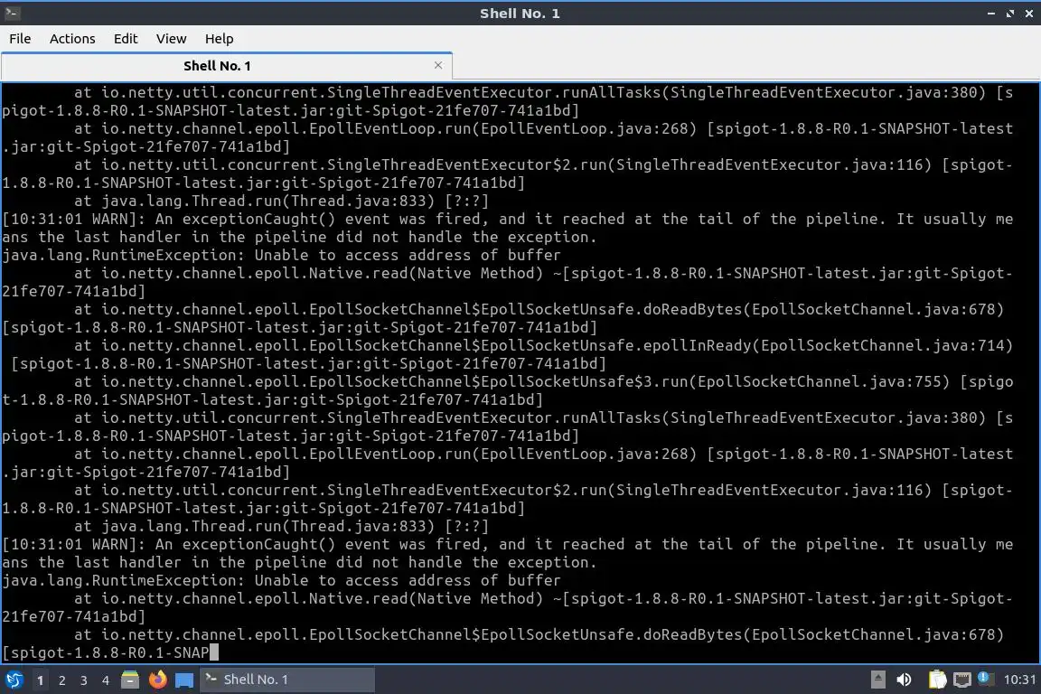
Task: Switch to workspace 1
Action: [40, 680]
